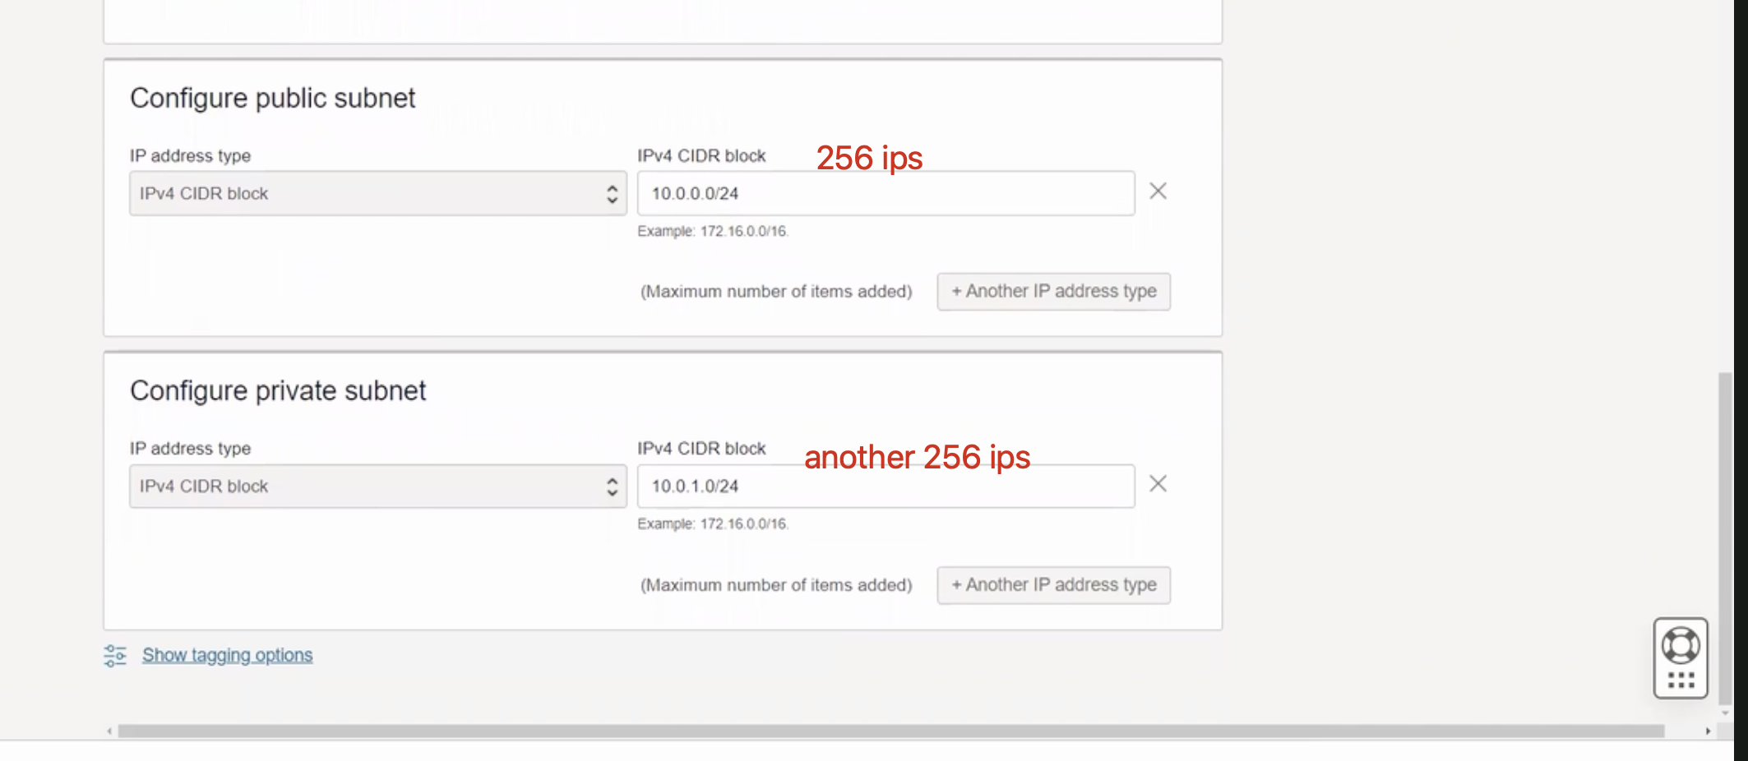Viewport: 1748px width, 761px height.
Task: Select the IPv4 CIDR block text in private subnet selector
Action: 204,487
